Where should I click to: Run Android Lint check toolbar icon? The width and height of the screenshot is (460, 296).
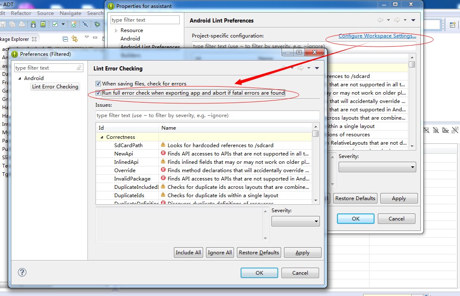[55, 24]
